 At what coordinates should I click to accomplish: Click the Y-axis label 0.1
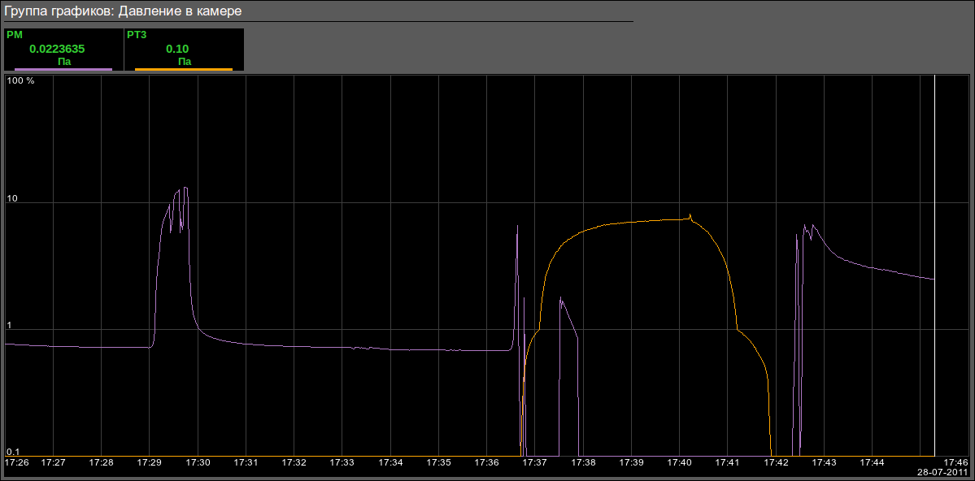[13, 452]
